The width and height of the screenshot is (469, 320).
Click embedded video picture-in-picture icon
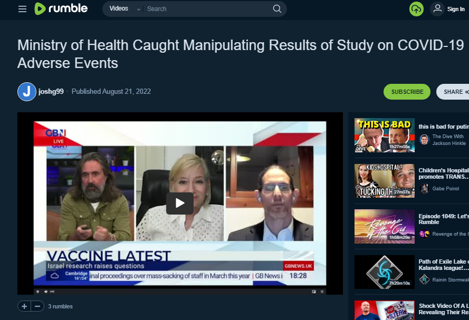click(x=314, y=292)
